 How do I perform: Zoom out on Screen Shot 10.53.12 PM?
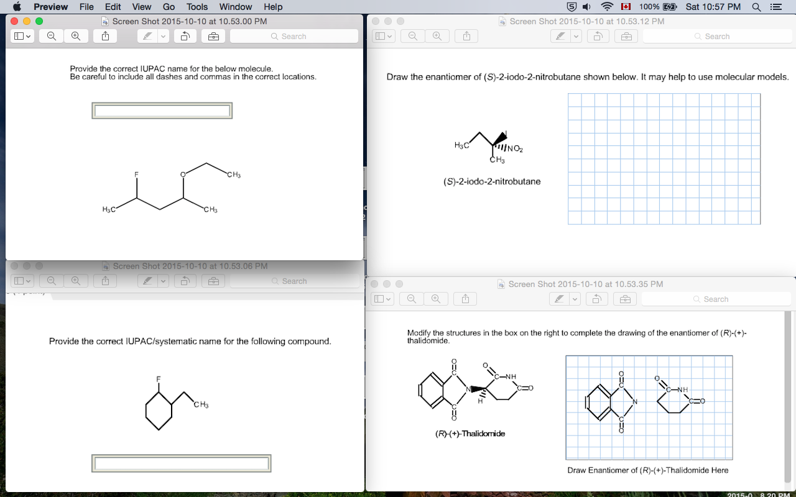[412, 36]
